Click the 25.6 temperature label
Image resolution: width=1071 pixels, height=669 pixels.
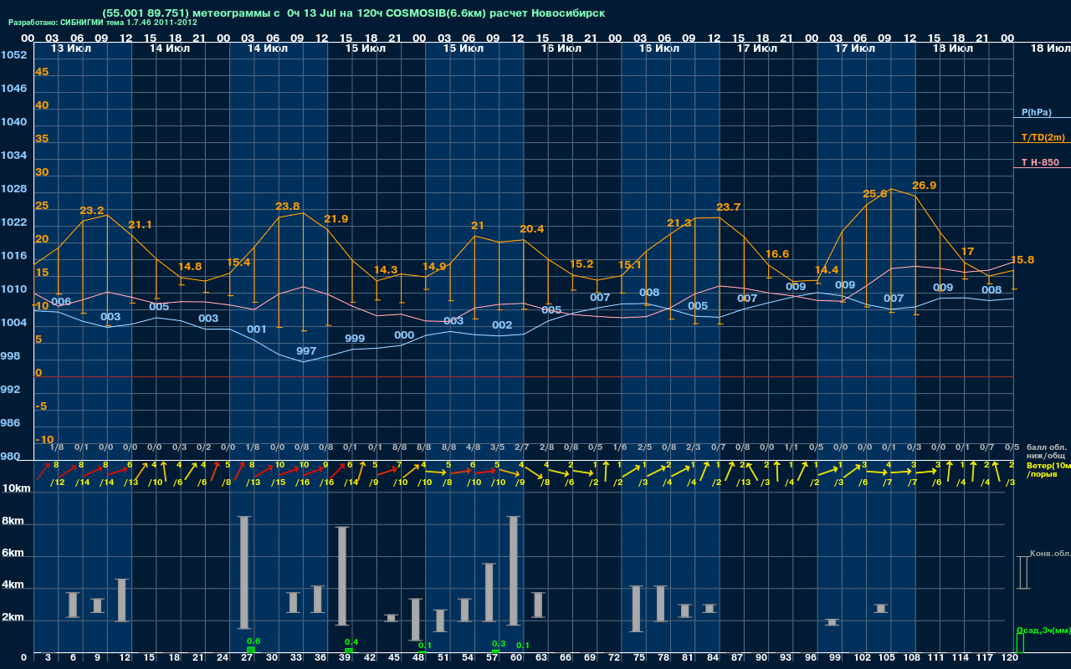[x=874, y=194]
